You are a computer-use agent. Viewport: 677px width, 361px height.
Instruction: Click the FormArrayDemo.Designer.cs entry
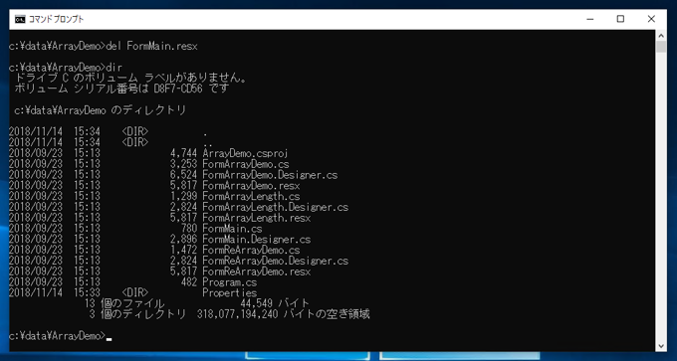pyautogui.click(x=270, y=175)
